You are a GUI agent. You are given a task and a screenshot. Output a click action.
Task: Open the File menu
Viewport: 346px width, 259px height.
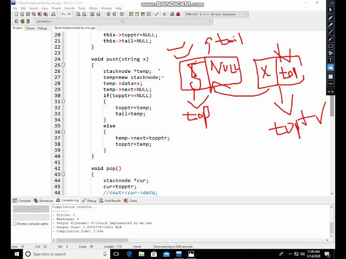pos(15,8)
